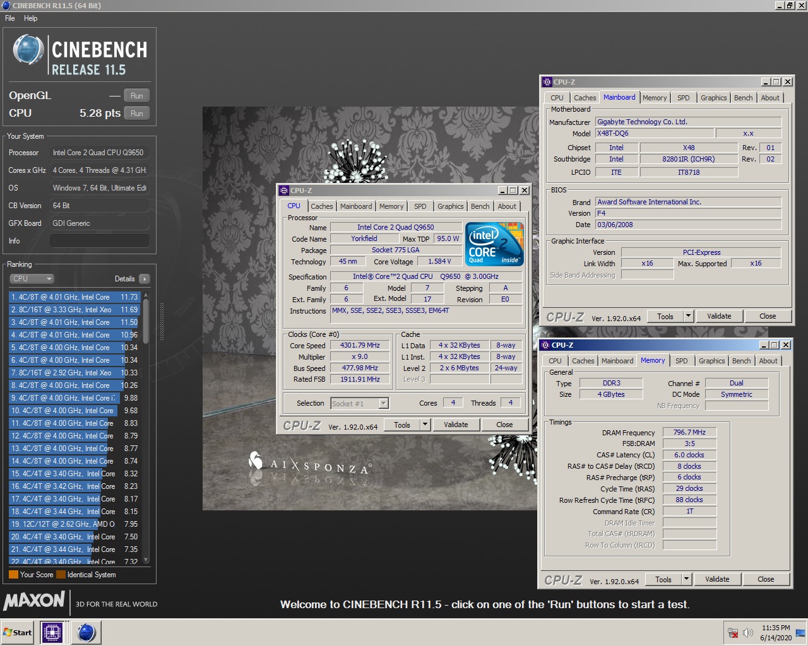Click the Maxon logo
The image size is (808, 646).
pos(34,600)
